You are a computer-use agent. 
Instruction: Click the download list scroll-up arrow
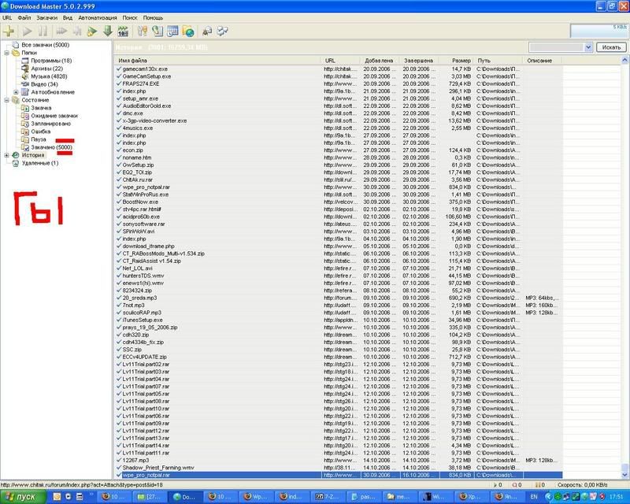pyautogui.click(x=624, y=61)
